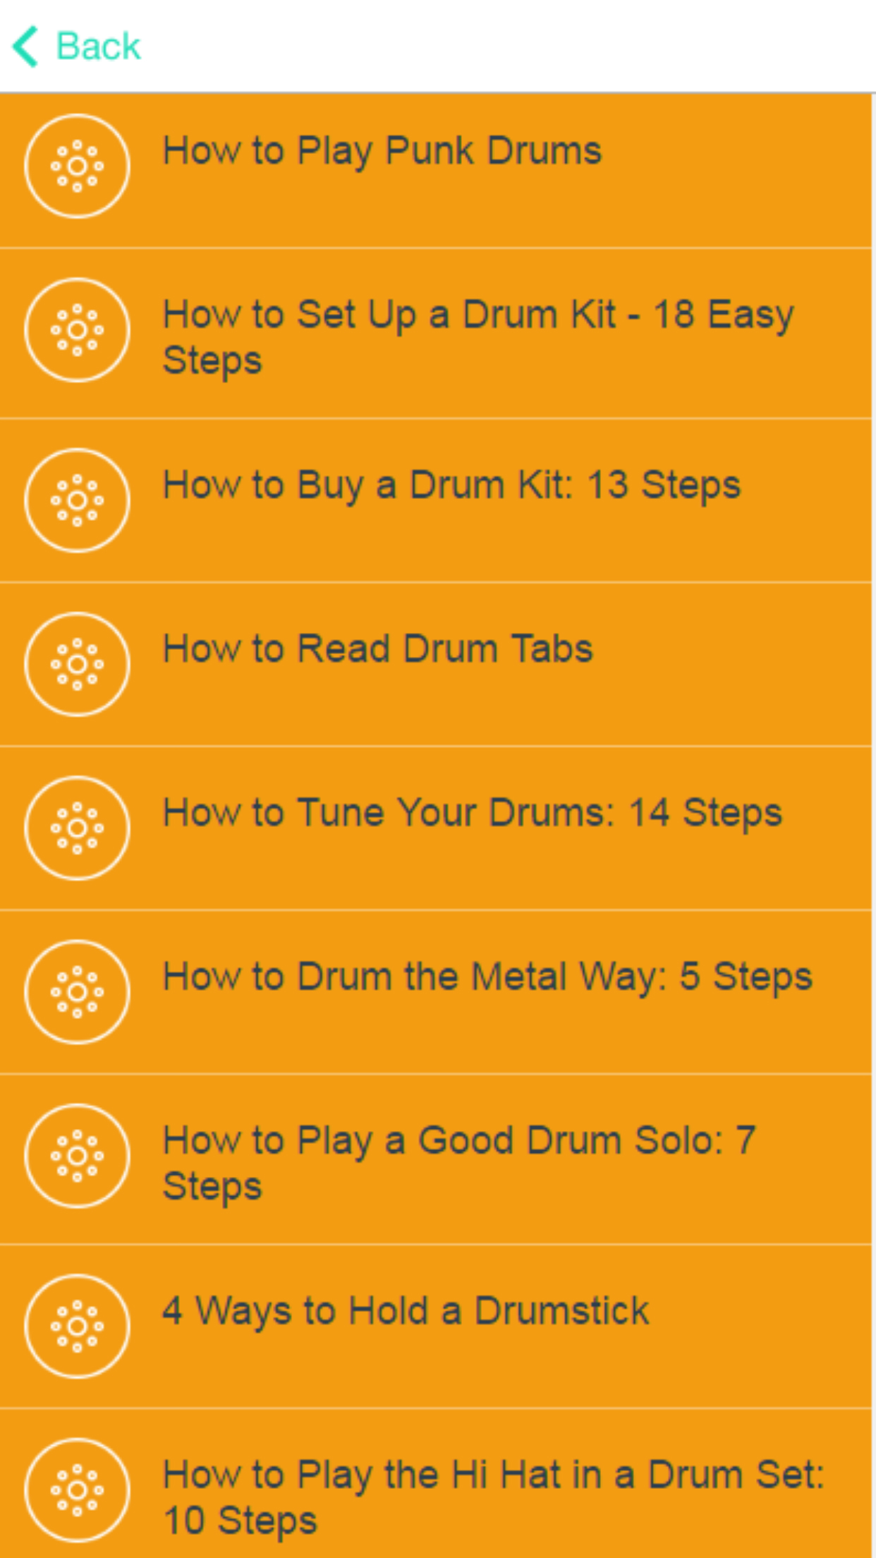This screenshot has width=876, height=1558.
Task: Open 'How to Set Up a Drum Kit' guide
Action: click(477, 337)
